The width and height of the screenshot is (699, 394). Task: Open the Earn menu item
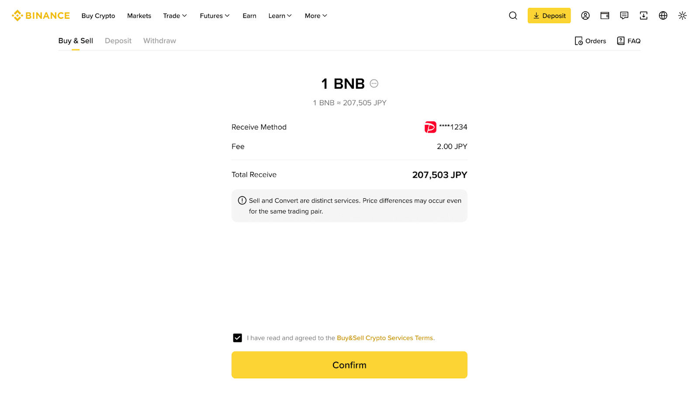(249, 16)
